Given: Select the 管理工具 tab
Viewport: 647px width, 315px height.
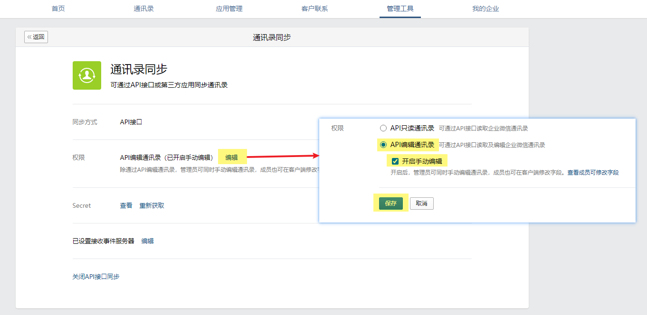Looking at the screenshot, I should tap(400, 9).
